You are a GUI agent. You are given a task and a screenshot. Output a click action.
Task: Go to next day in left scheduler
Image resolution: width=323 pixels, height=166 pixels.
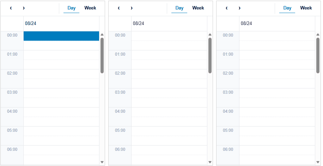coord(24,8)
